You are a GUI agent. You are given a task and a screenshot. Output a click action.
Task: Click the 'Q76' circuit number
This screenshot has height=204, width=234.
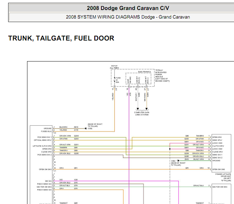76,189
